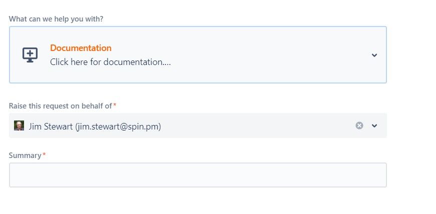
Task: Clear the selected requester with the X icon
Action: 359,125
